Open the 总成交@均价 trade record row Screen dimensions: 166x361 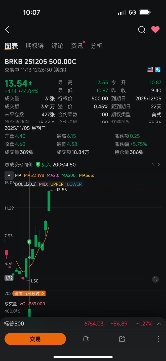click(83, 165)
